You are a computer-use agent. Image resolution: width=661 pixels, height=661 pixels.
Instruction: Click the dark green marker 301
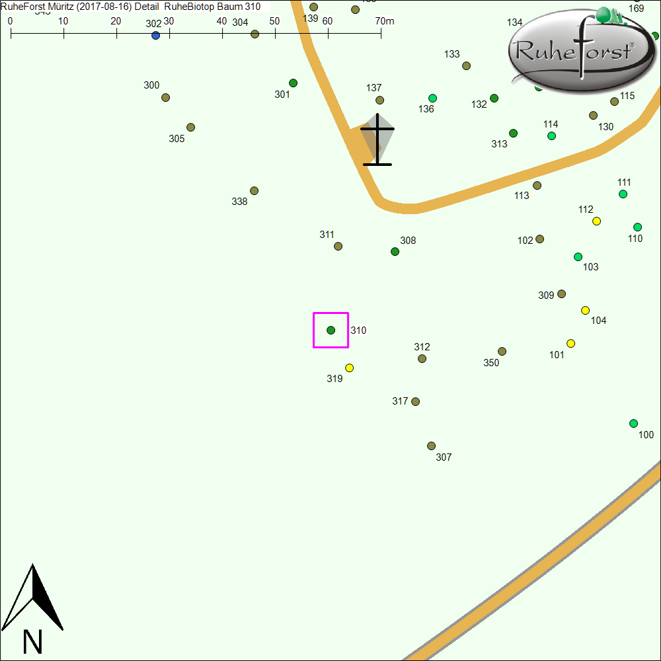tap(293, 83)
